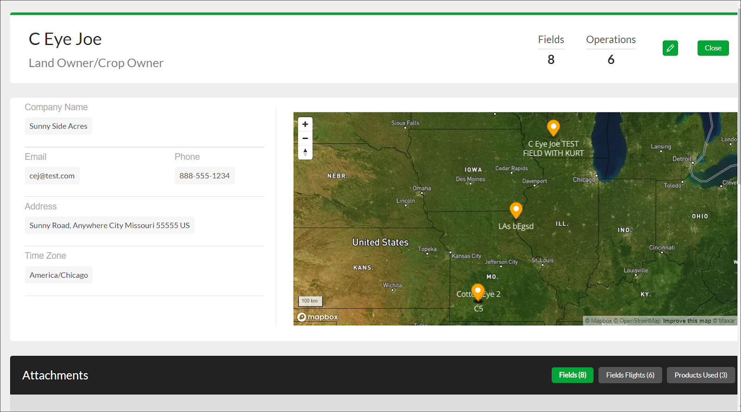
Task: Click the cej@test.com email field
Action: tap(52, 176)
